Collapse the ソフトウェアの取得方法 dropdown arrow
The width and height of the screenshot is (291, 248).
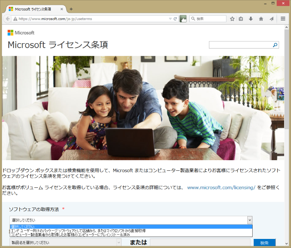pos(250,220)
